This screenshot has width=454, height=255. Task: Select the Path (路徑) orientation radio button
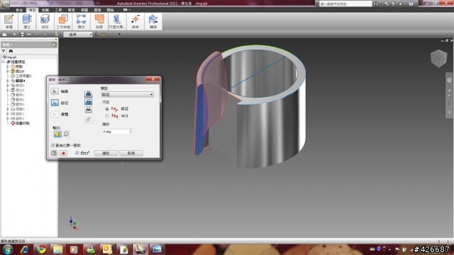tap(107, 109)
